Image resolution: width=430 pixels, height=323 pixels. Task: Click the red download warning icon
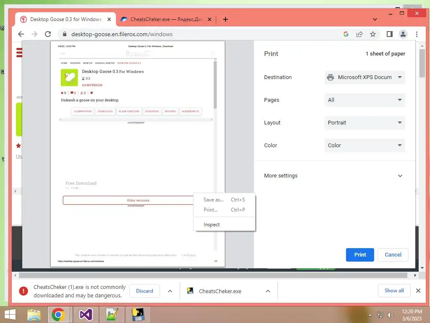[24, 291]
